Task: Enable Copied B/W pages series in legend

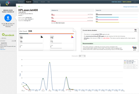Action: (130, 67)
